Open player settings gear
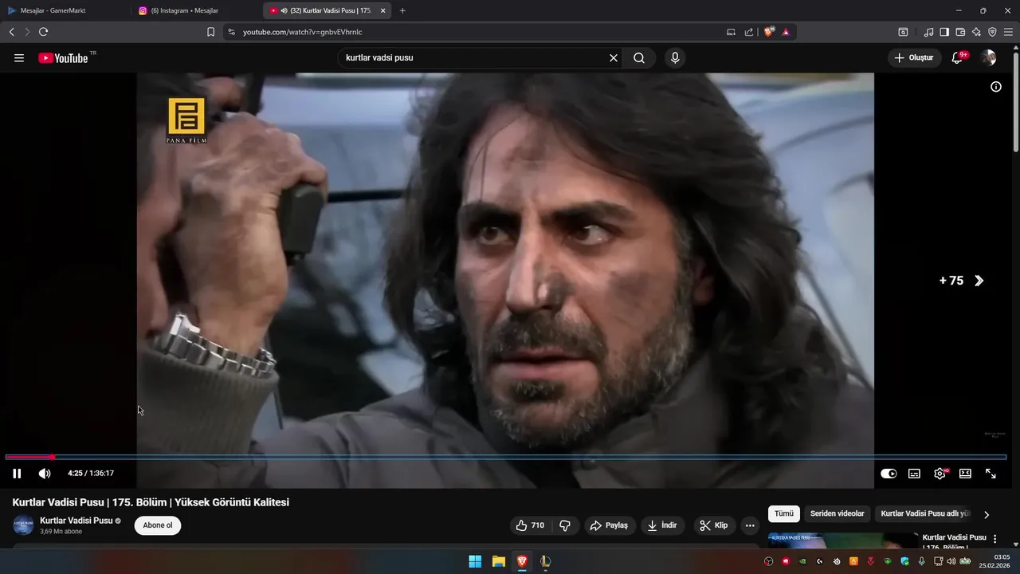The width and height of the screenshot is (1020, 574). click(940, 474)
